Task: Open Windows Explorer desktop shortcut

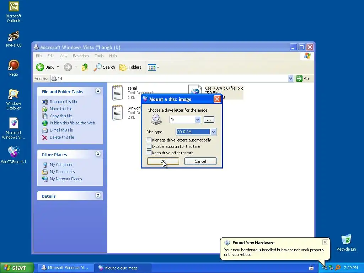Action: click(x=14, y=100)
